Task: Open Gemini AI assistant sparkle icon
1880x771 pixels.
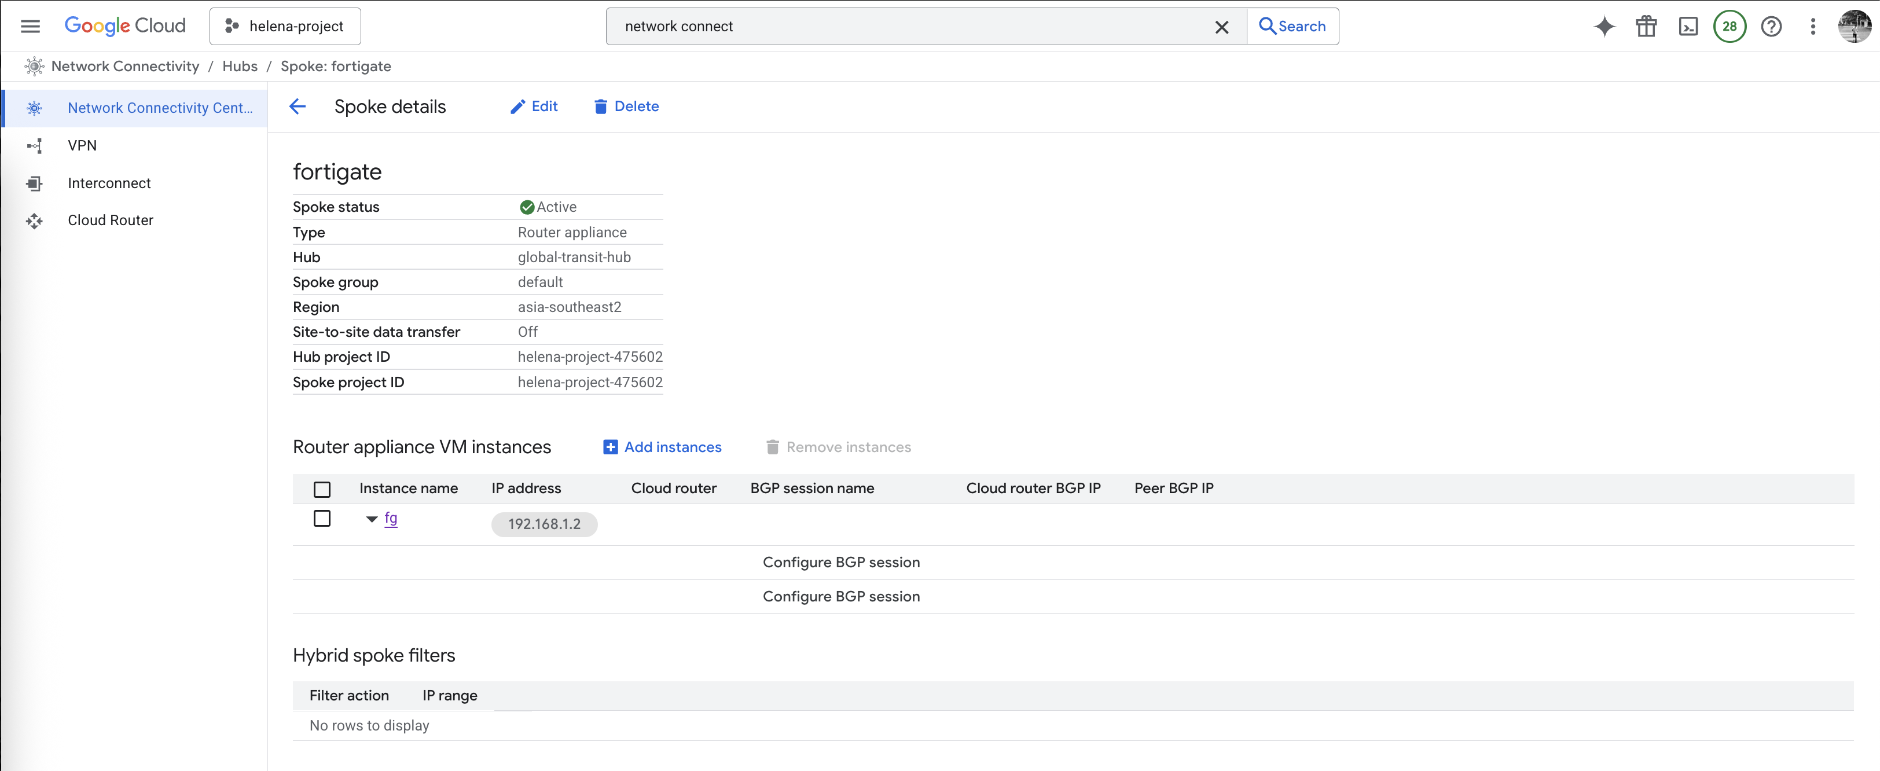Action: tap(1604, 26)
